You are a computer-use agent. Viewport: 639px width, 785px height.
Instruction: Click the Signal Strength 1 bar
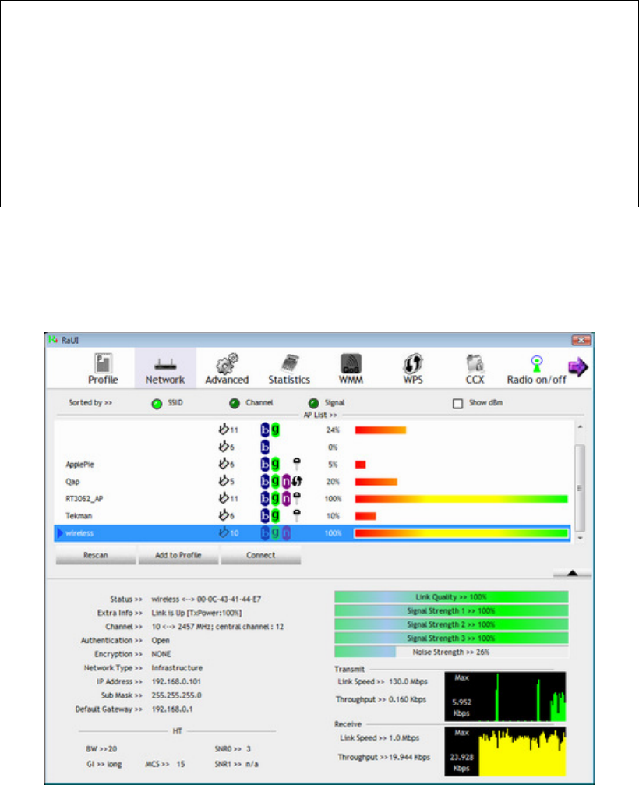point(451,611)
